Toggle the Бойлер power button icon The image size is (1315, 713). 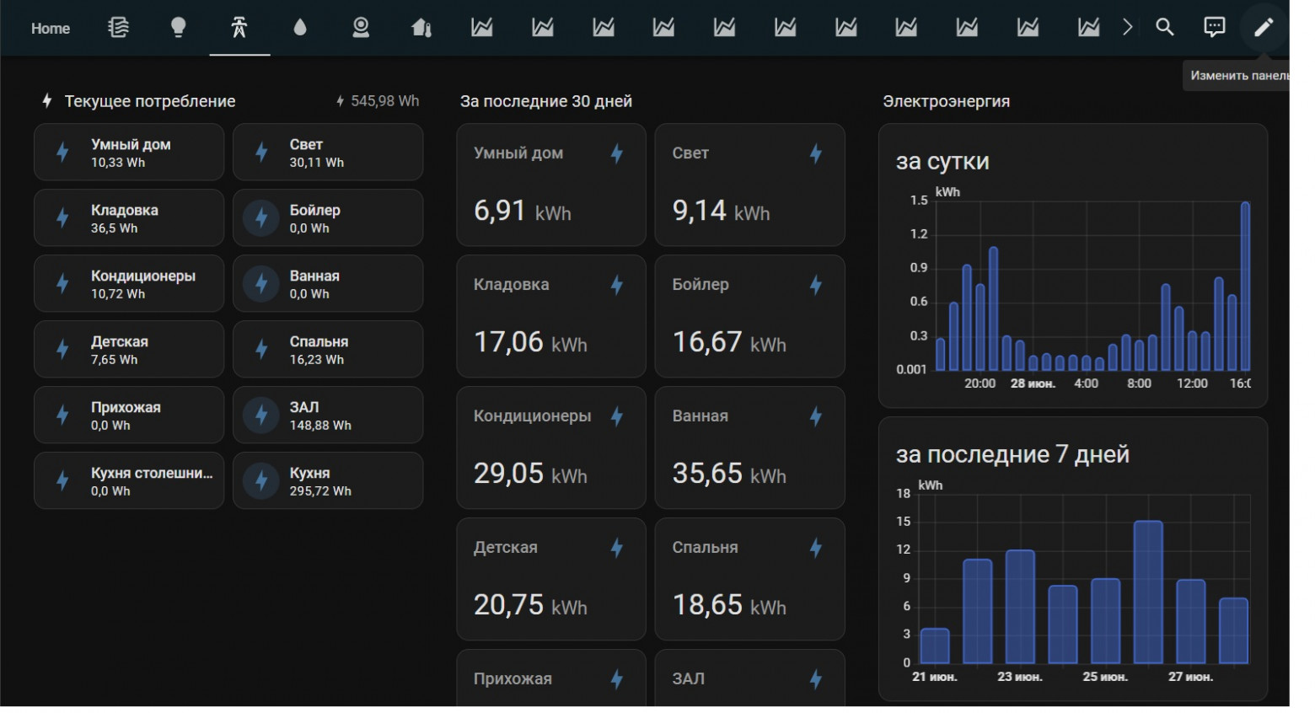[260, 217]
